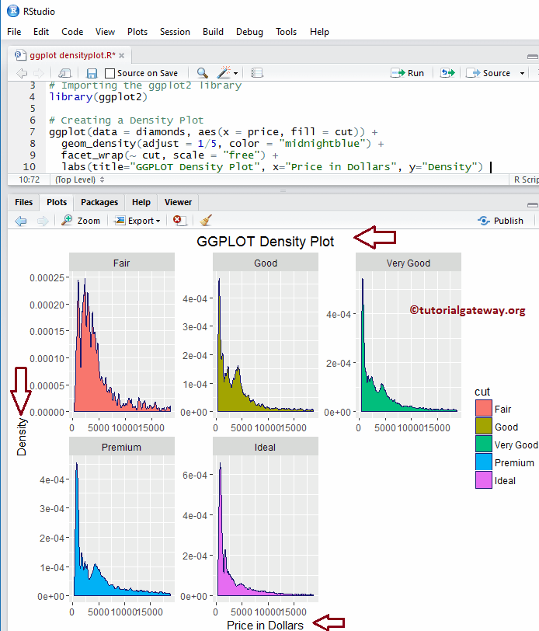Open the View menu
This screenshot has width=539, height=631.
pyautogui.click(x=105, y=32)
